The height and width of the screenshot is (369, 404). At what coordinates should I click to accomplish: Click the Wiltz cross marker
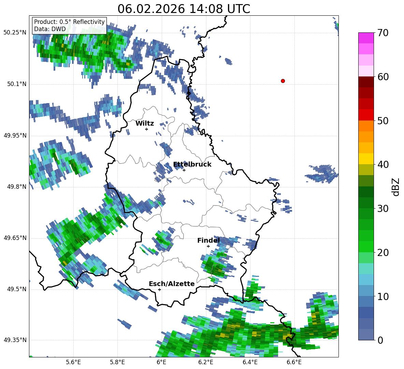pyautogui.click(x=147, y=129)
